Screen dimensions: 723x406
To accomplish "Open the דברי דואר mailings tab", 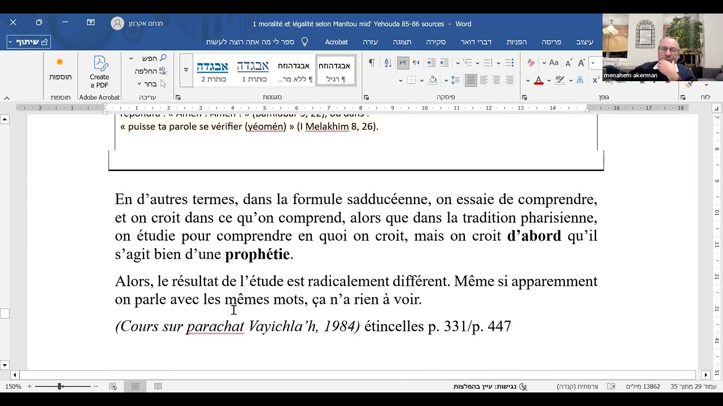I will (x=476, y=42).
